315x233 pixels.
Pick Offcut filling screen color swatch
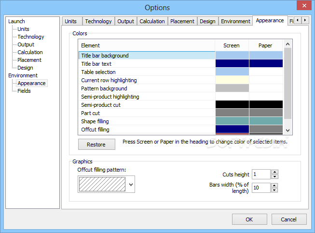[232, 129]
